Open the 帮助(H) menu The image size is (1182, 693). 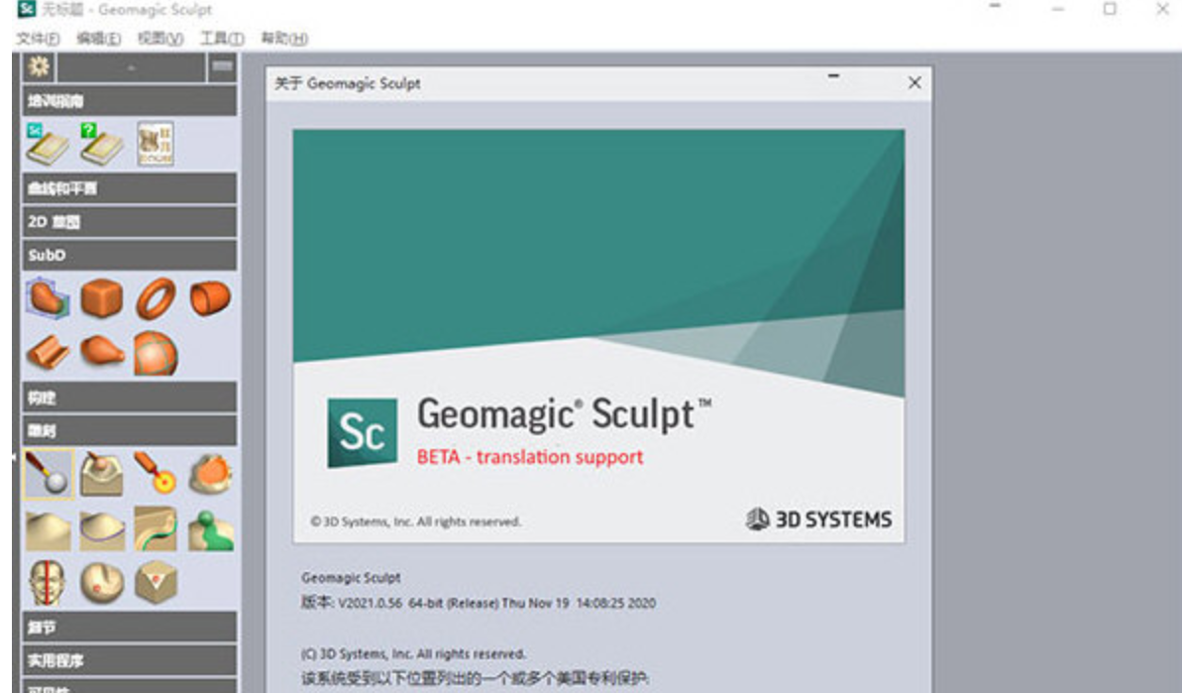click(x=284, y=39)
